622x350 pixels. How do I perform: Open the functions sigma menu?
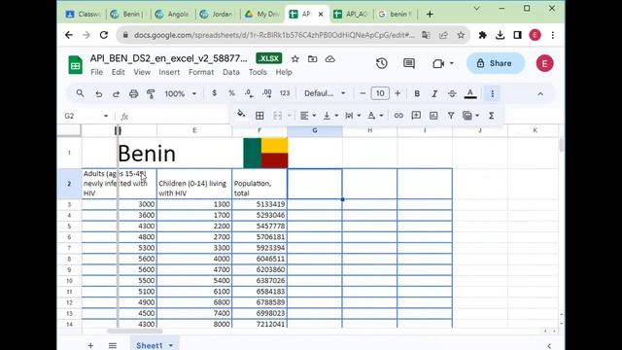tap(491, 116)
